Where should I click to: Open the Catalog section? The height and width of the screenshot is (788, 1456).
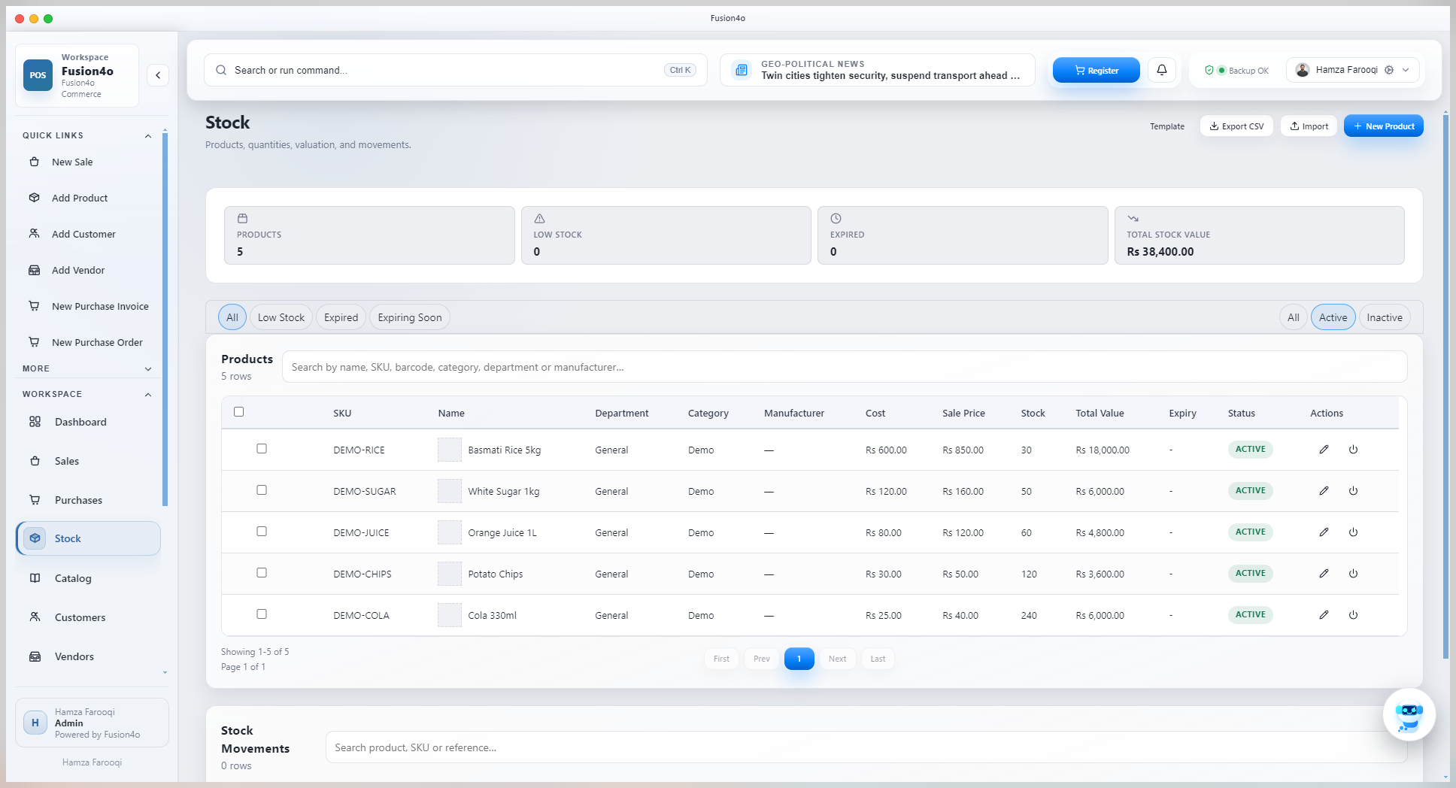tap(72, 578)
